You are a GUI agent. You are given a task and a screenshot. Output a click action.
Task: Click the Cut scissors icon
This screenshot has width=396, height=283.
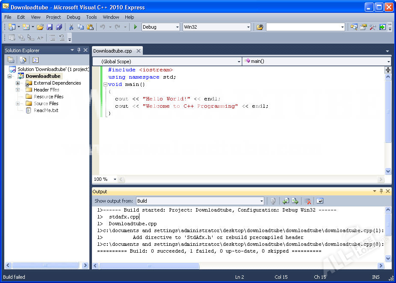pos(71,27)
